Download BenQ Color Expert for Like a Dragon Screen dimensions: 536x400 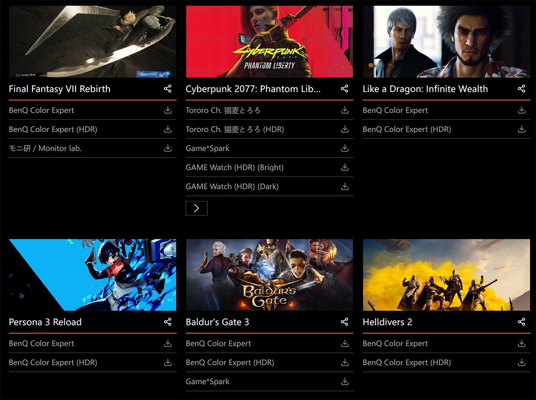pyautogui.click(x=522, y=110)
